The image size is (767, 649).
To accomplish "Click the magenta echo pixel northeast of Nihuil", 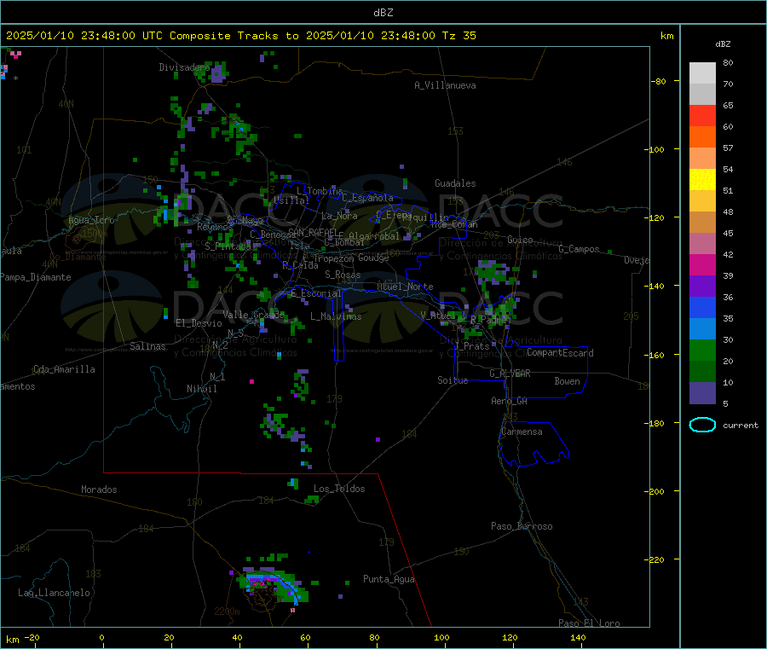I will 252,381.
